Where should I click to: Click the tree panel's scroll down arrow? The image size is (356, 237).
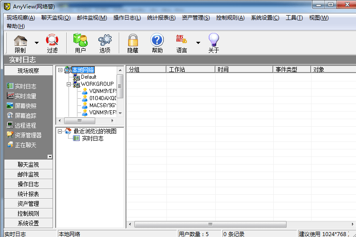[120, 113]
